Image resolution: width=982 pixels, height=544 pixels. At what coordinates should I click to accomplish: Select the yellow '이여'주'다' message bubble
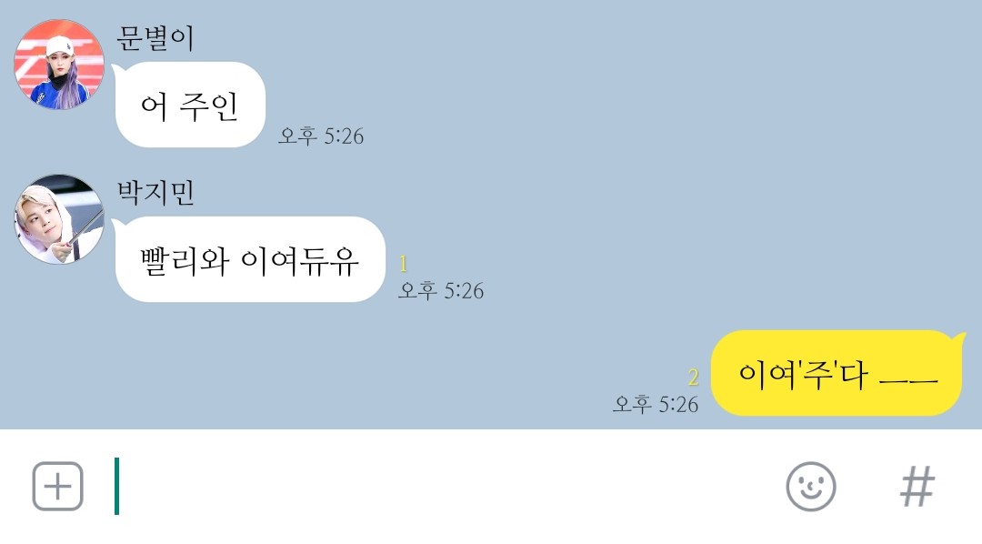pyautogui.click(x=837, y=373)
